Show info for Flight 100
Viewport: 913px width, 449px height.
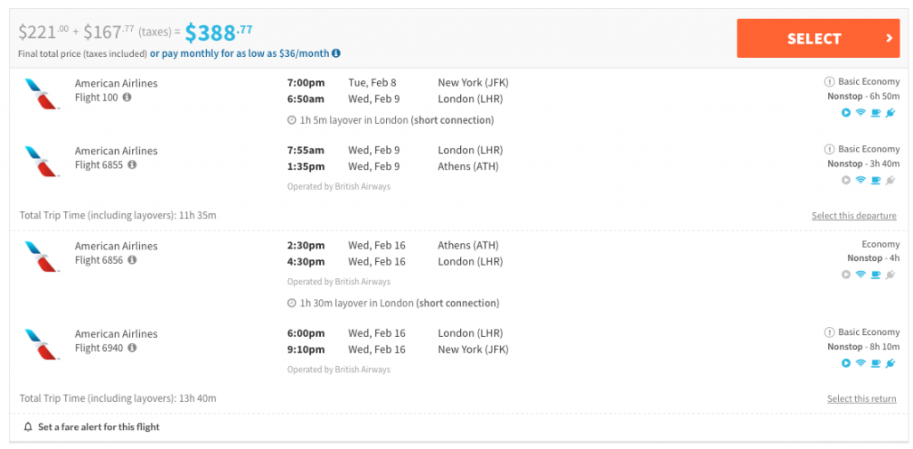tap(127, 97)
